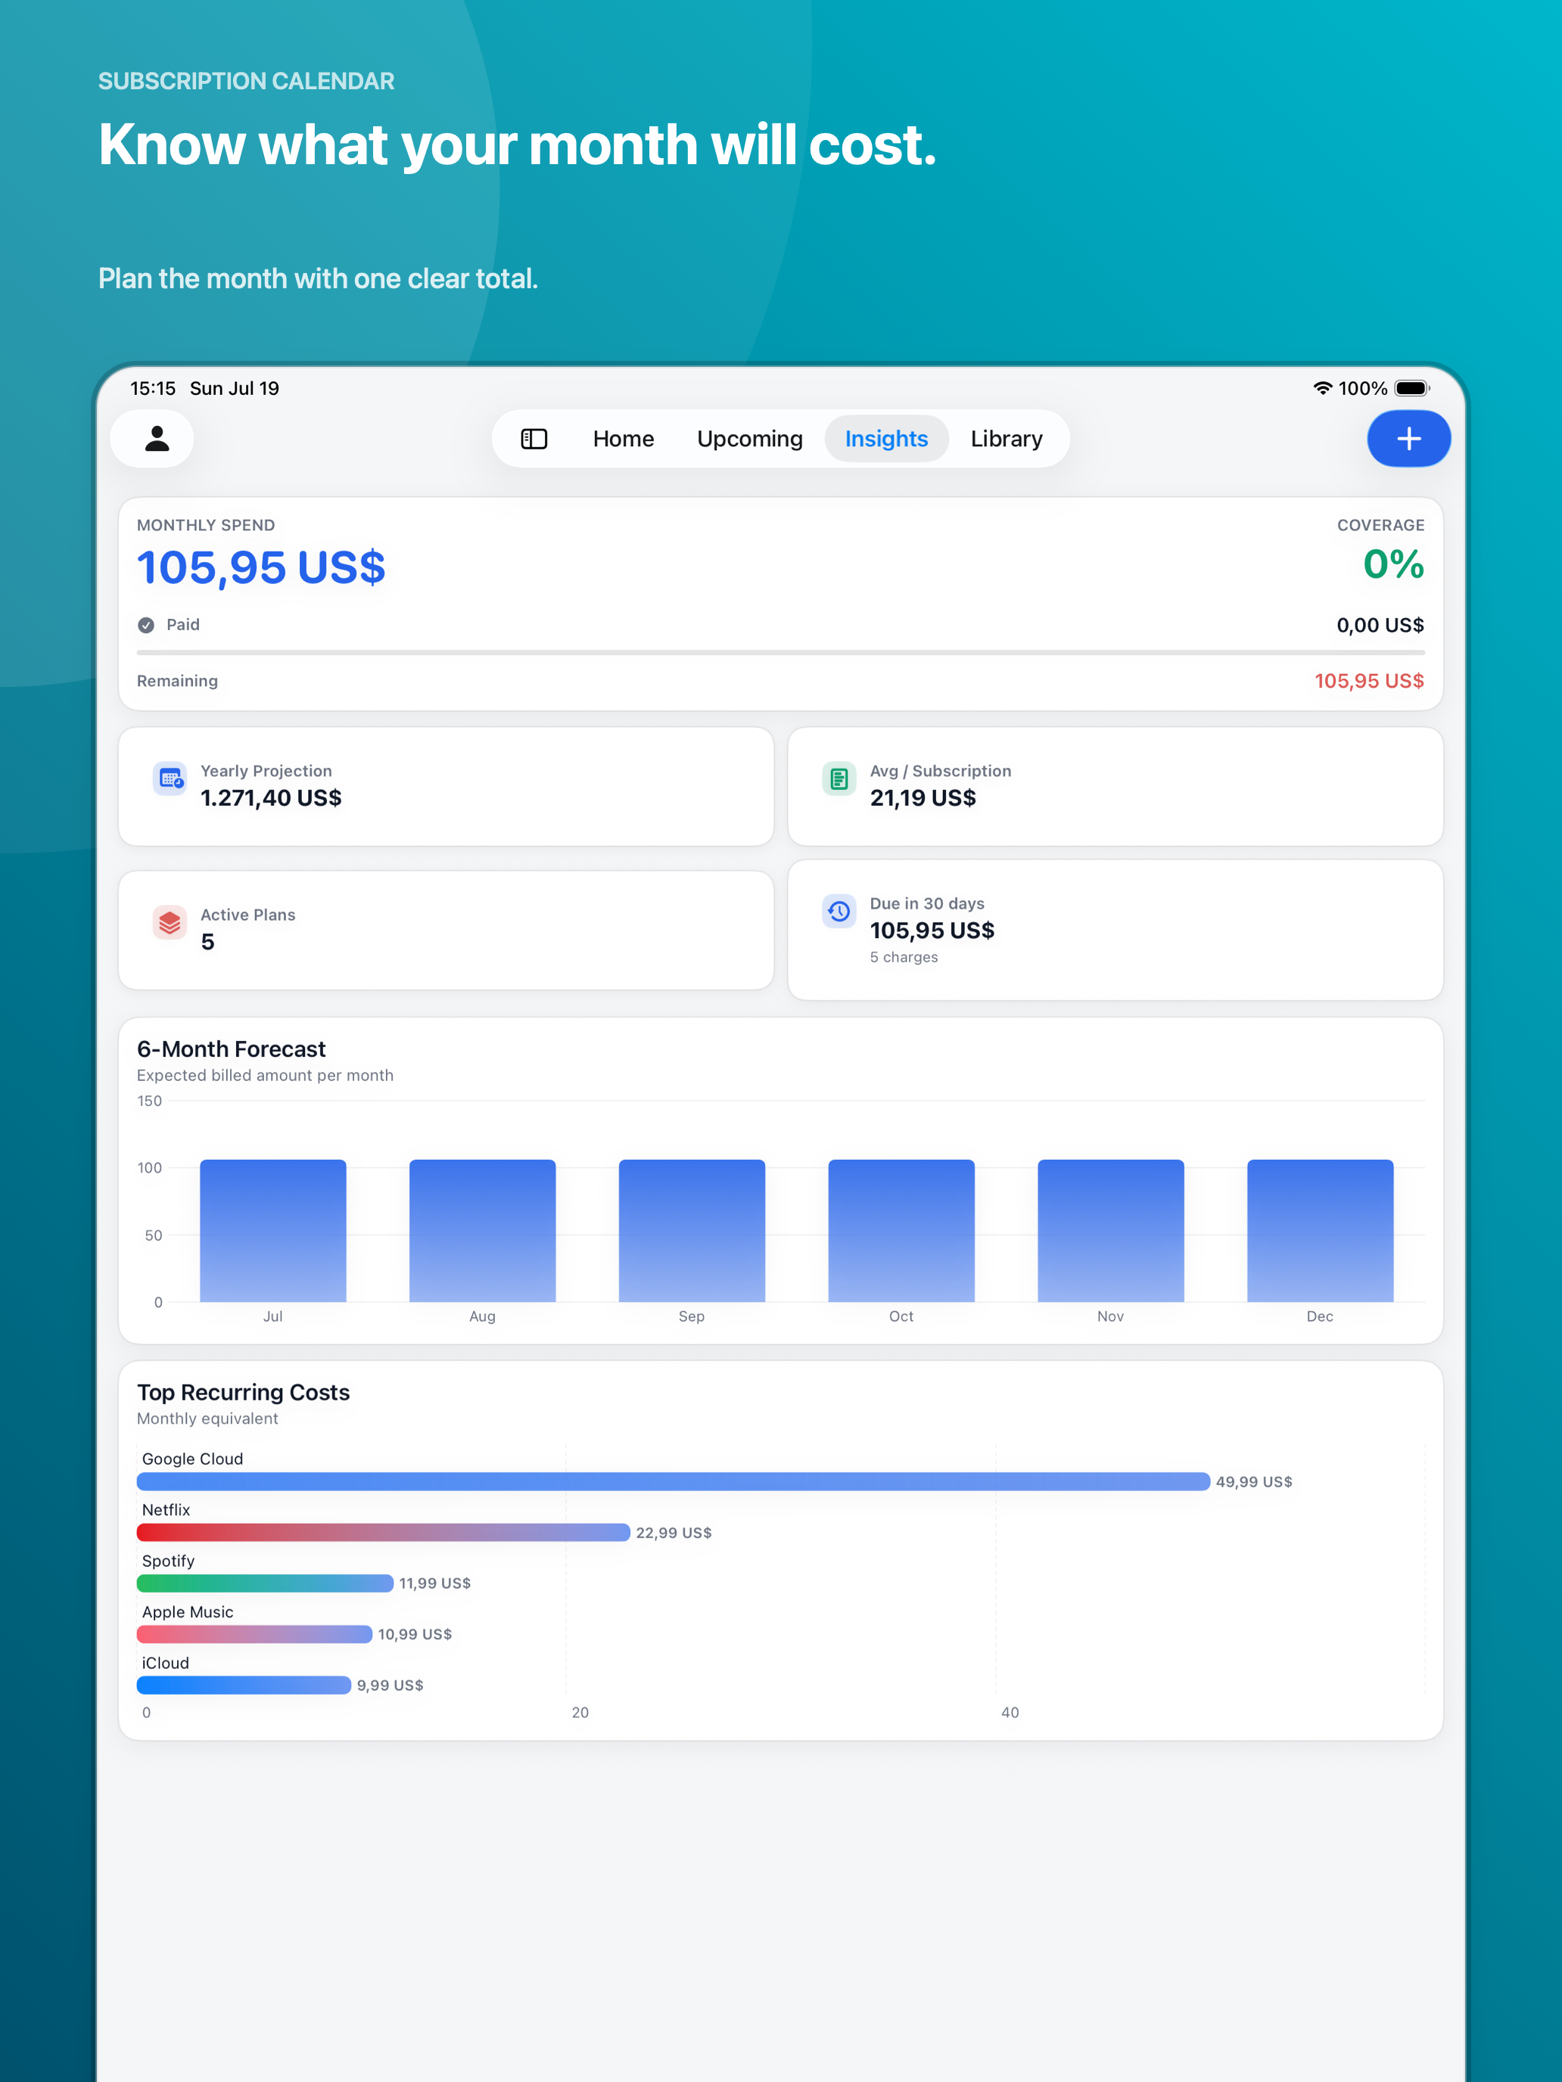Click the Due in 30 days clock icon
This screenshot has width=1562, height=2082.
pos(839,911)
